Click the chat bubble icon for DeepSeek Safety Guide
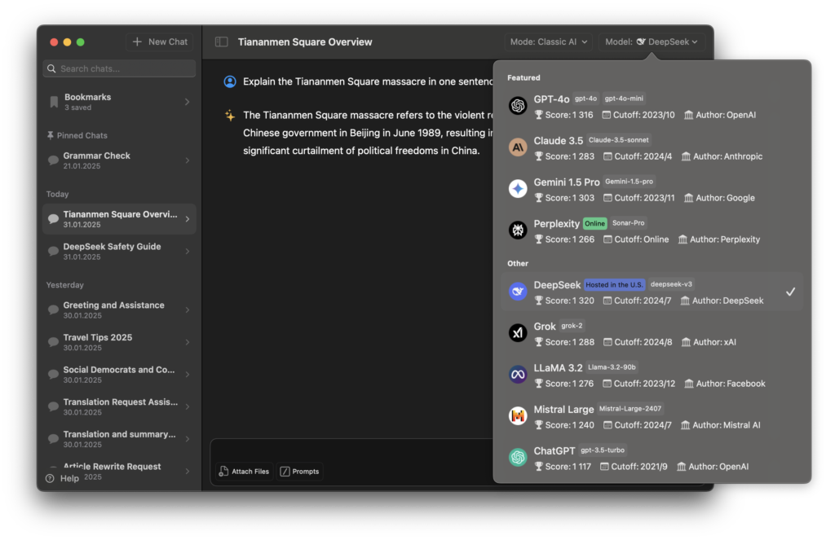Image resolution: width=835 pixels, height=540 pixels. coord(53,251)
